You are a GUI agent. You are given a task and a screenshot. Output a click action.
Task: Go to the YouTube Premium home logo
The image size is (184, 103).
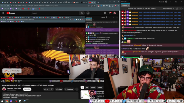click(x=11, y=13)
